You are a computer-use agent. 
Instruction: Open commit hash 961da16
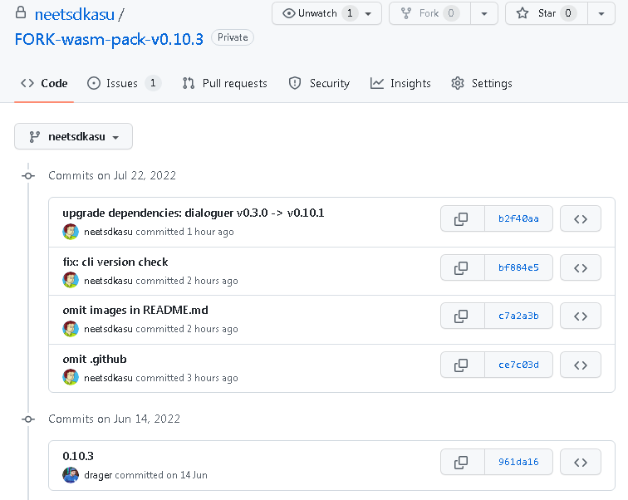point(518,462)
